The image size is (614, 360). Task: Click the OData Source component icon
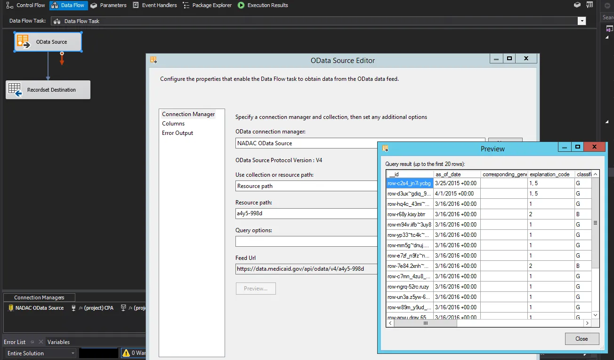coord(24,41)
